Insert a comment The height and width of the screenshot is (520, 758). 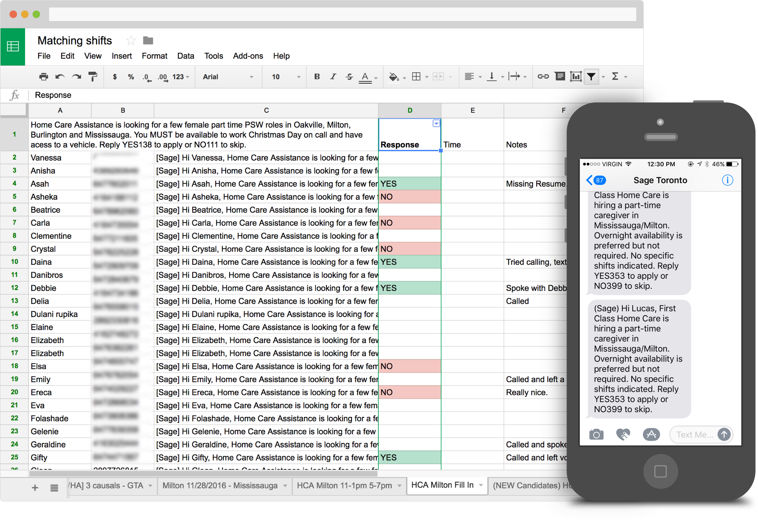click(560, 77)
